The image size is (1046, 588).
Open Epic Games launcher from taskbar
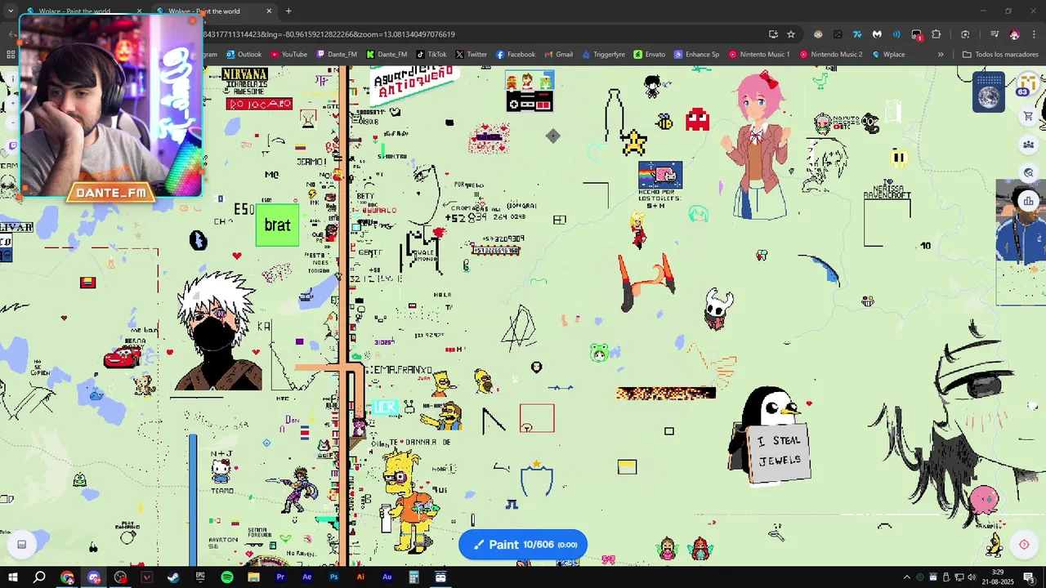[200, 577]
